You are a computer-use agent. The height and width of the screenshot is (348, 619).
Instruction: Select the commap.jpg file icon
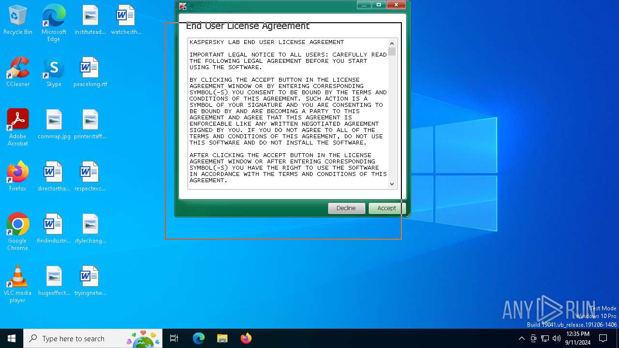[54, 125]
